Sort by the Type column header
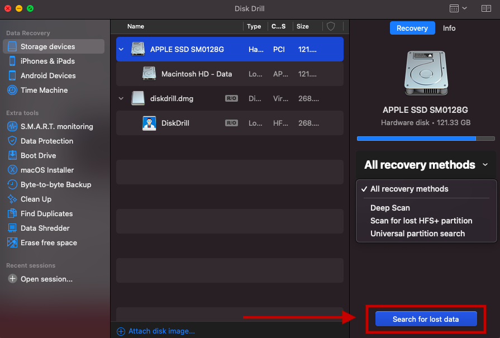 point(254,26)
